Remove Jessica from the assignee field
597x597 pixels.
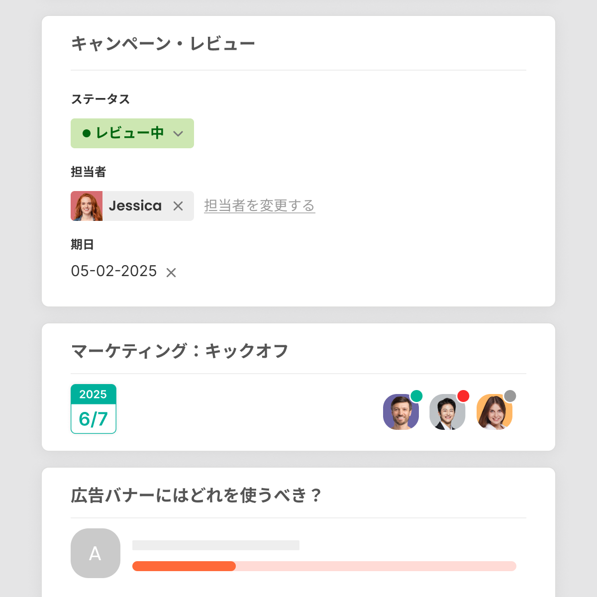178,206
